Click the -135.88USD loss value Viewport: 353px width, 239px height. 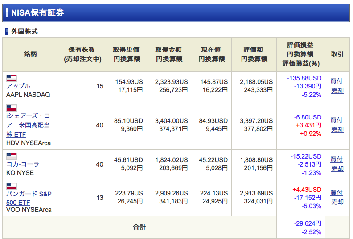pyautogui.click(x=304, y=78)
